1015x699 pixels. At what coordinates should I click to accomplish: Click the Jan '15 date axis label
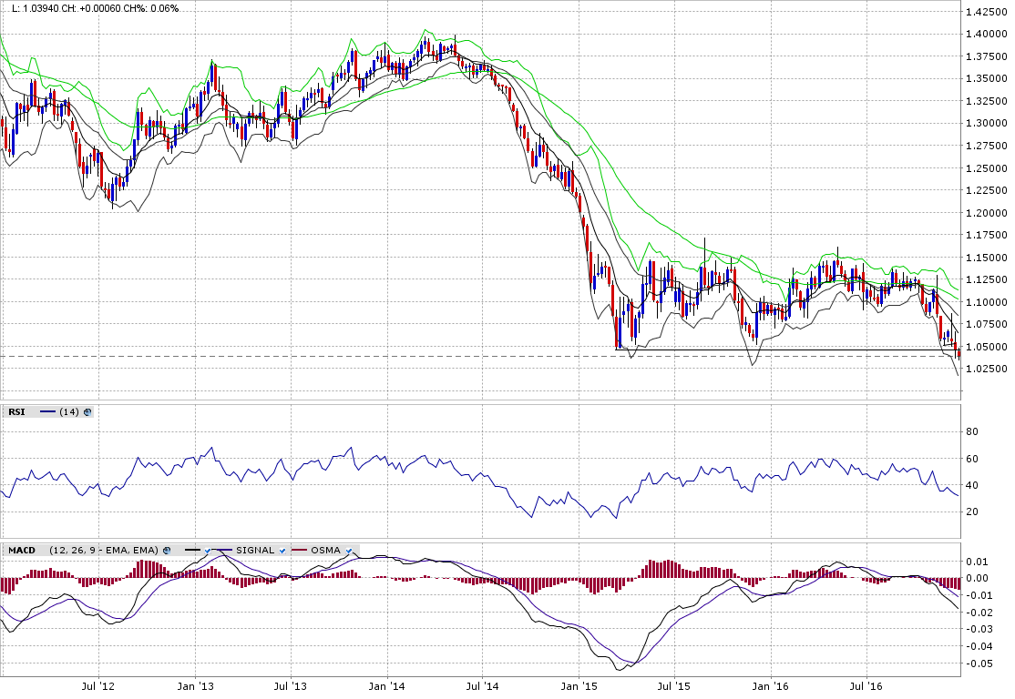pyautogui.click(x=579, y=686)
